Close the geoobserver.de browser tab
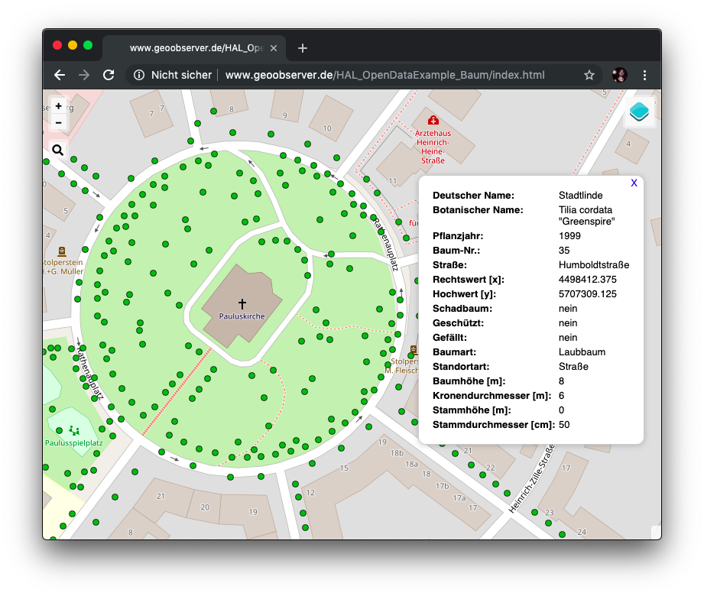Screen dimensions: 704x596 pos(273,48)
